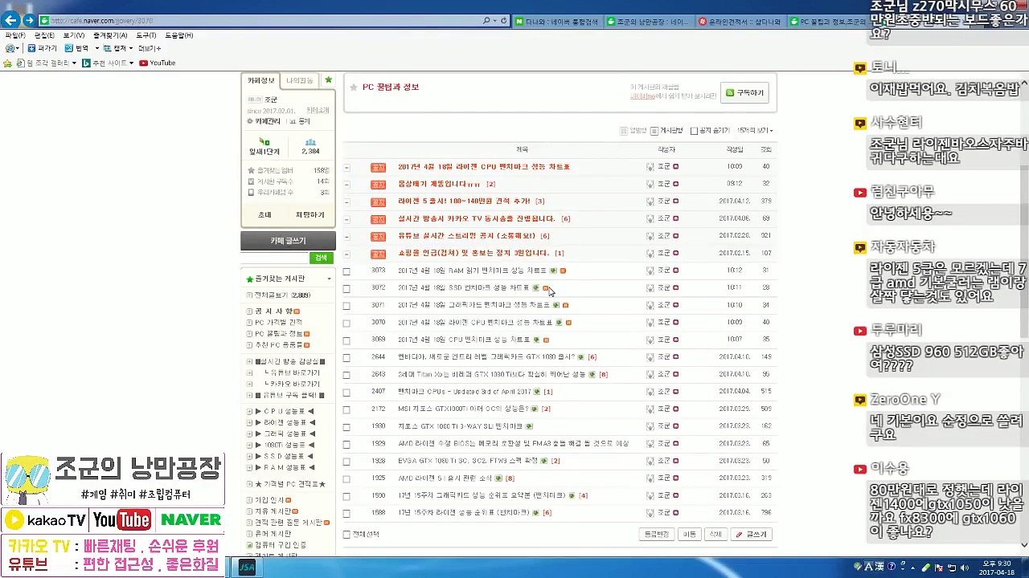Toggle the 공지 숨기기 checkbox
This screenshot has width=1029, height=578.
(x=694, y=131)
